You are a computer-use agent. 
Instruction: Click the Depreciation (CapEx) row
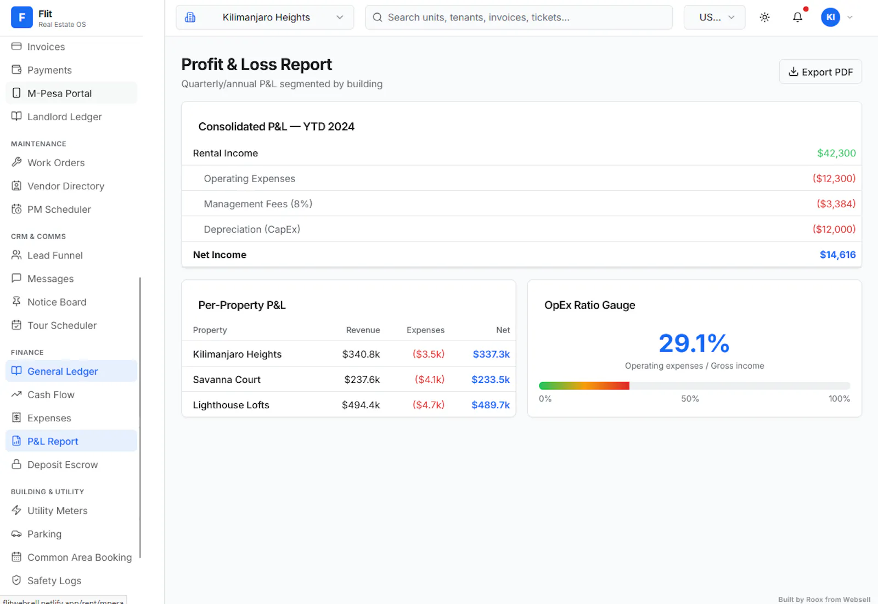click(x=521, y=229)
